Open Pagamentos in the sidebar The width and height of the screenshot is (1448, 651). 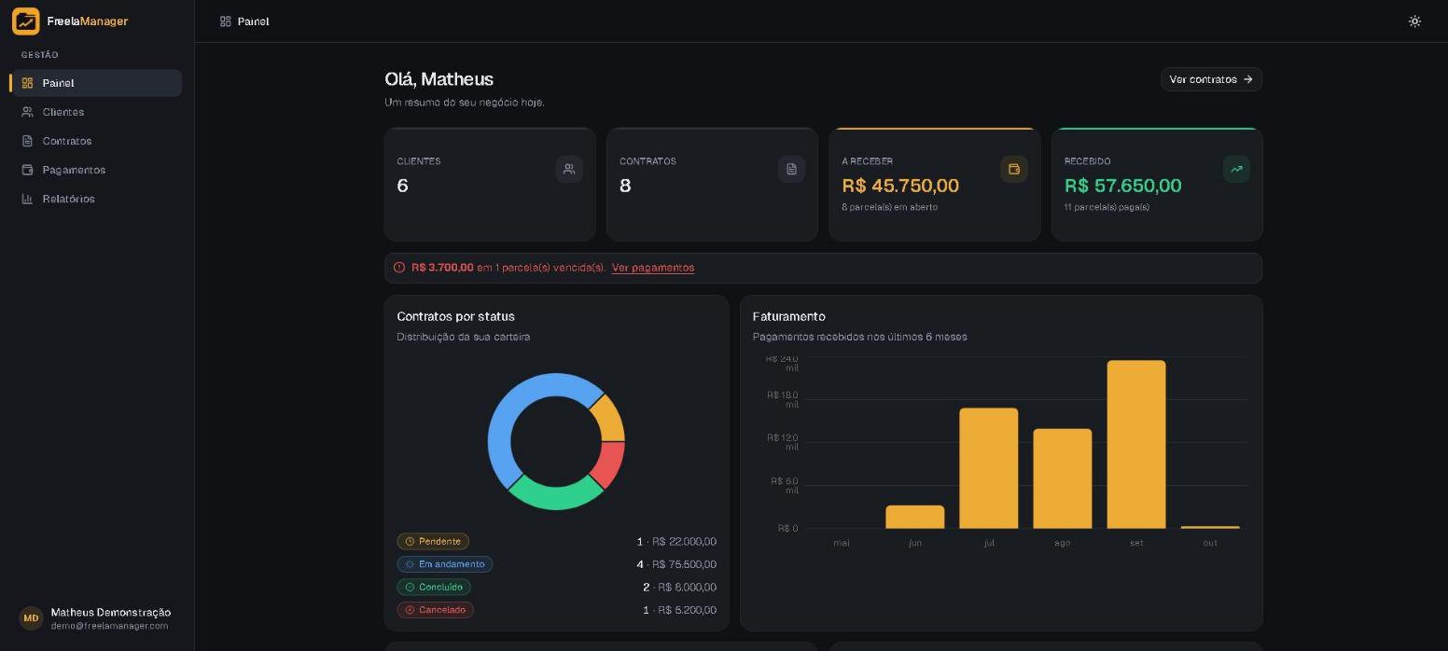(x=97, y=170)
